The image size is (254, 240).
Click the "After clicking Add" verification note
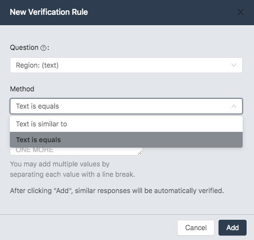tap(117, 191)
